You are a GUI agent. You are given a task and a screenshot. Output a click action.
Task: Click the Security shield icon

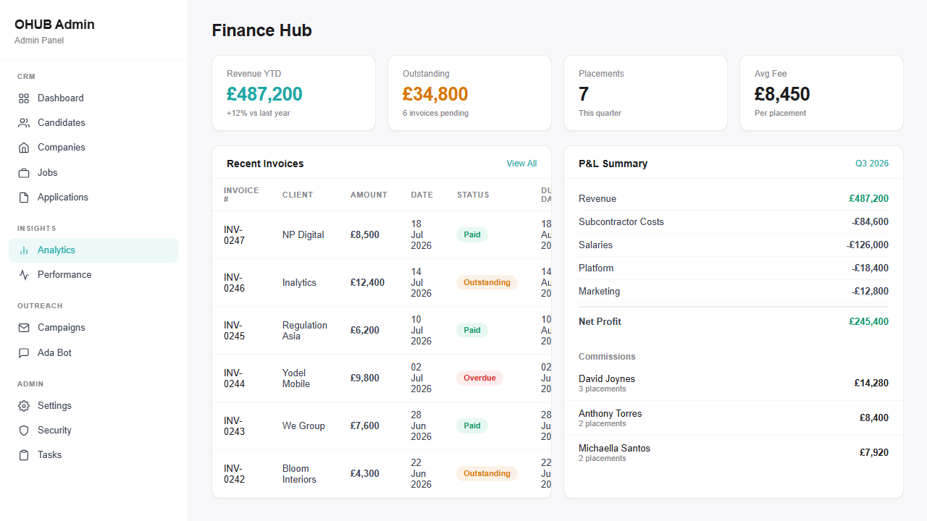click(x=24, y=431)
